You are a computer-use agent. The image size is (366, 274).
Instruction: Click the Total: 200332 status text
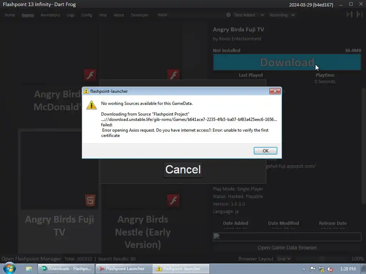tap(78, 259)
